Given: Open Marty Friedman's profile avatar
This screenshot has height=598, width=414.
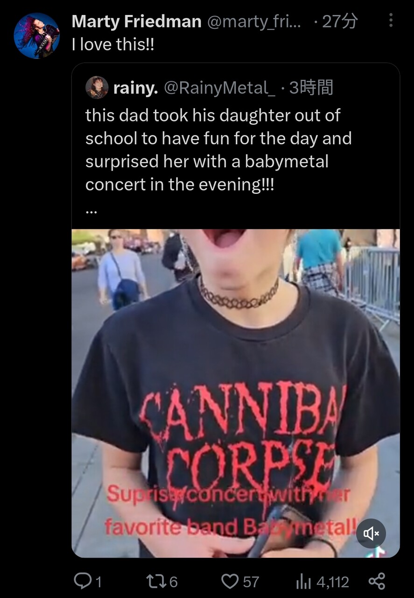Looking at the screenshot, I should click(36, 36).
